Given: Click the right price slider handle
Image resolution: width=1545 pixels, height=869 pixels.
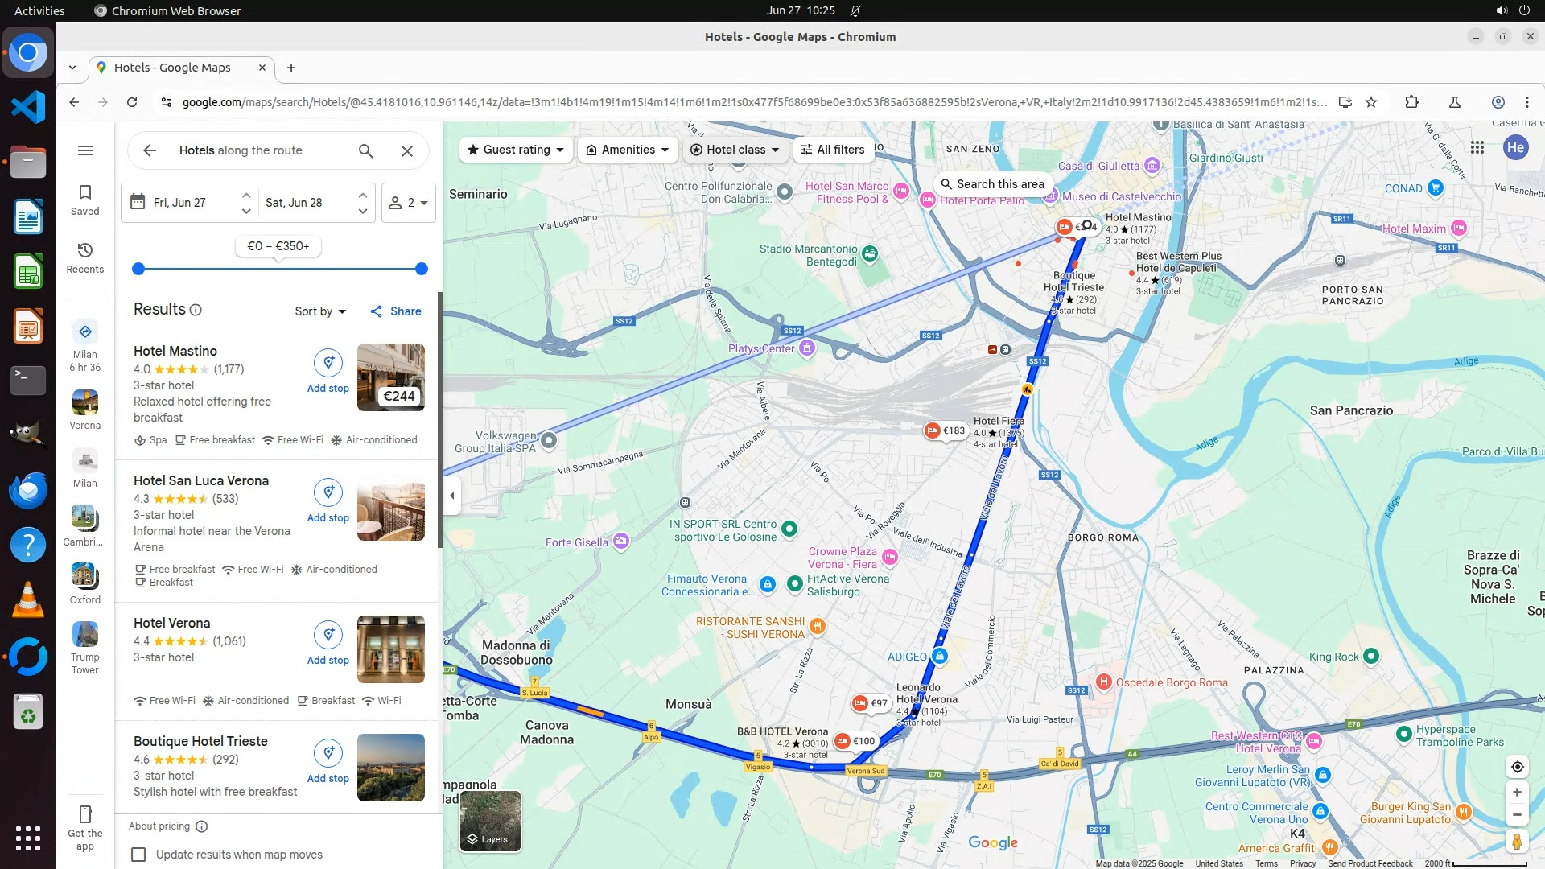Looking at the screenshot, I should point(421,269).
